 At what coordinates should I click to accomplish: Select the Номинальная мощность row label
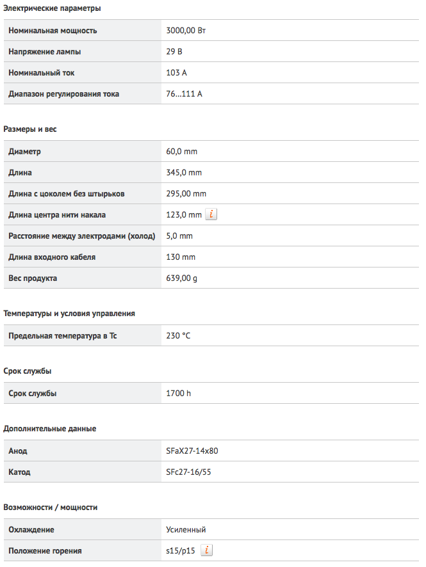(x=53, y=31)
